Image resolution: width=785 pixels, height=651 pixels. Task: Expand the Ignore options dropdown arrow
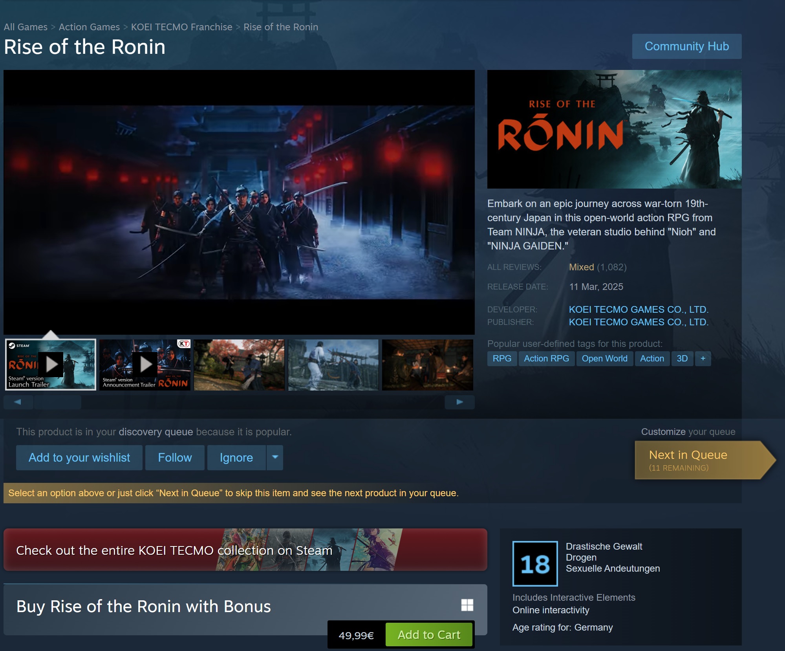click(275, 457)
